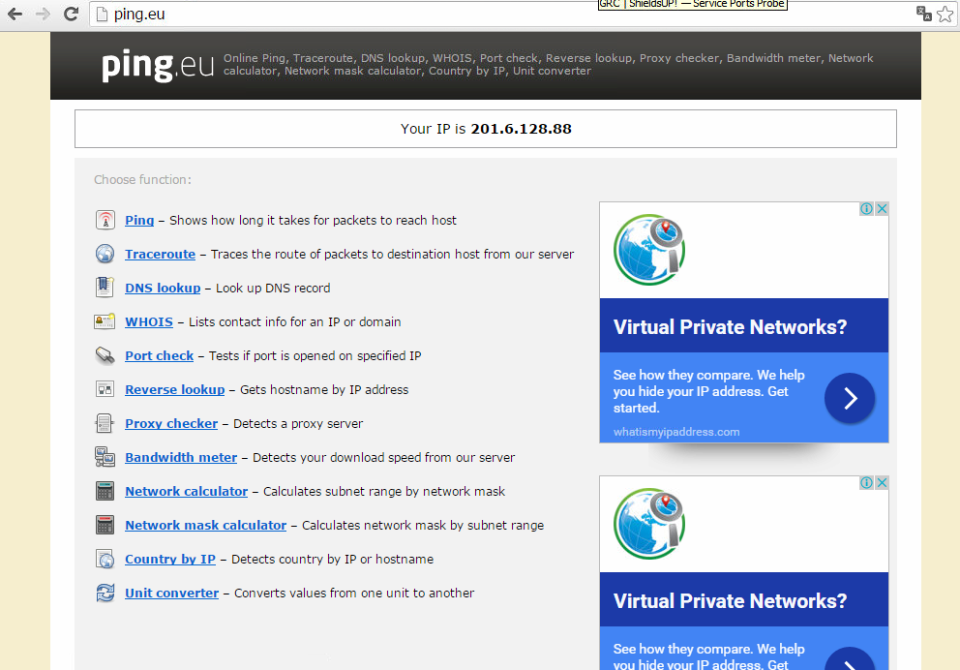Open the Traceroute link

click(161, 254)
